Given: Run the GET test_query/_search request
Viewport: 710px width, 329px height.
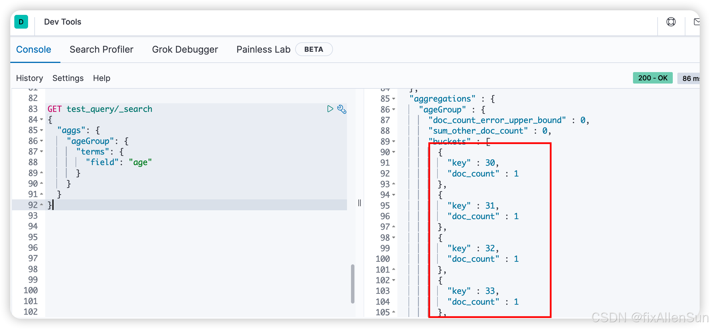Looking at the screenshot, I should [x=330, y=109].
